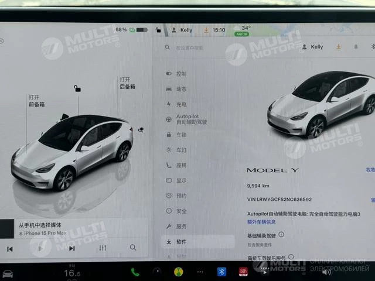Tap the 高级车载娱乐服务 label
The image size is (375, 281).
point(267,258)
